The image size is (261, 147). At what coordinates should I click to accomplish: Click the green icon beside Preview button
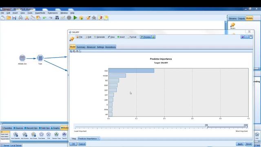tap(153, 37)
